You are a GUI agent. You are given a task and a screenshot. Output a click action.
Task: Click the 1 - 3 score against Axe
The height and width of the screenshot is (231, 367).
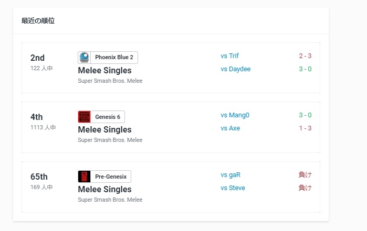[305, 128]
